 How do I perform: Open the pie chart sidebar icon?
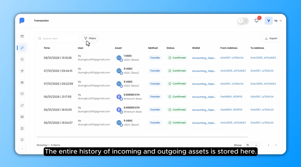click(x=22, y=71)
